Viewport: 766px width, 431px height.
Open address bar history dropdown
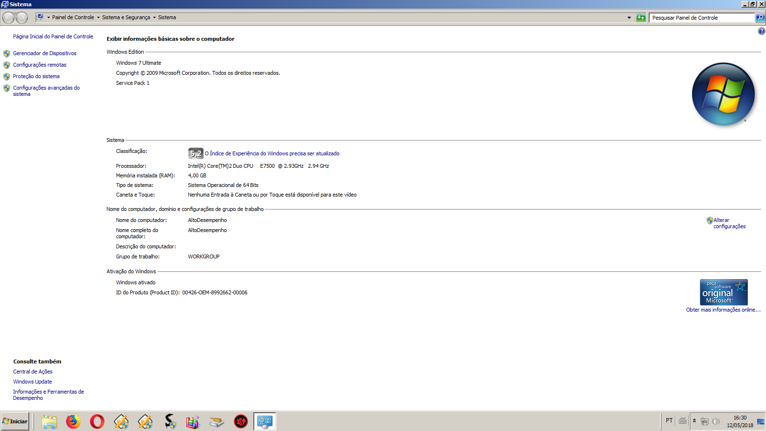click(629, 18)
